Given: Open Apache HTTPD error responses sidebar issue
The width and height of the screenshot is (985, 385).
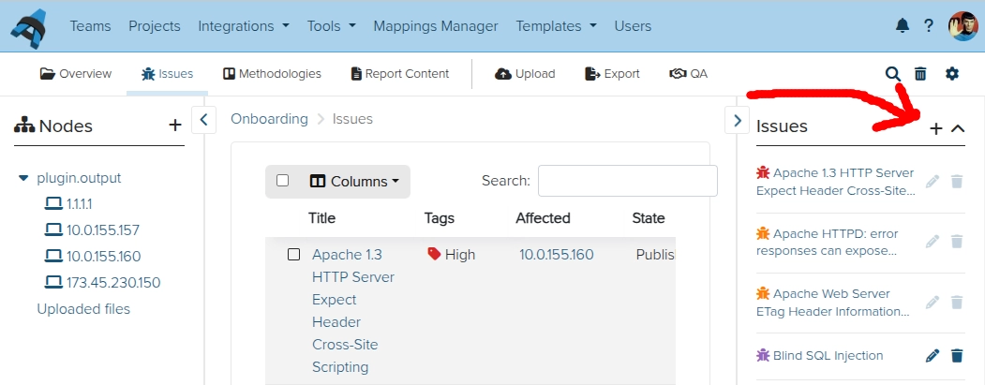Looking at the screenshot, I should 828,242.
